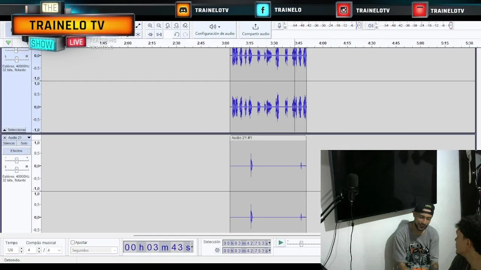Viewport: 481px width, 270px height.
Task: Click the Seleccionar button on upper track
Action: click(x=17, y=130)
